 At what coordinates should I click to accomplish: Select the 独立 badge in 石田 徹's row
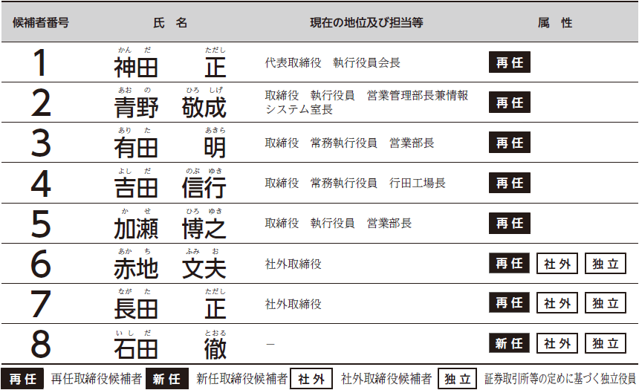click(x=605, y=343)
